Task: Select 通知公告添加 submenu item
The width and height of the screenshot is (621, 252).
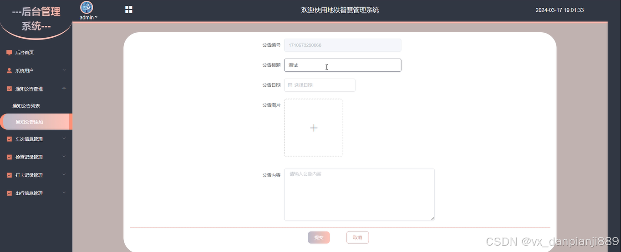Action: point(36,122)
